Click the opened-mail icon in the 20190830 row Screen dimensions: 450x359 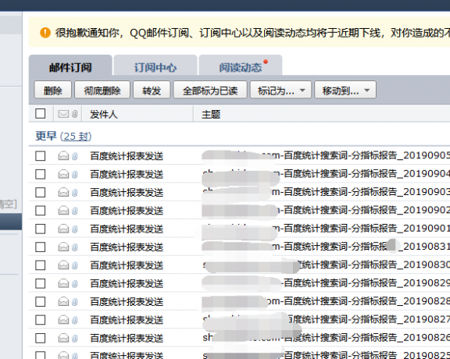[63, 265]
